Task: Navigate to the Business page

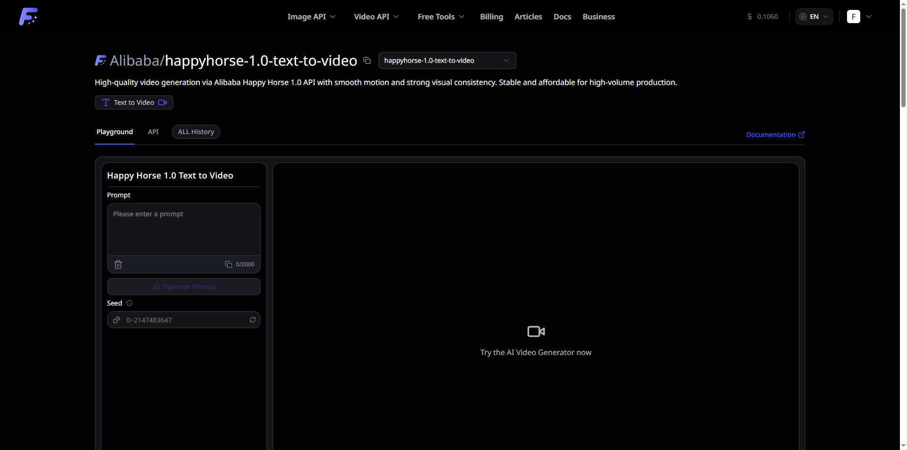Action: 599,17
